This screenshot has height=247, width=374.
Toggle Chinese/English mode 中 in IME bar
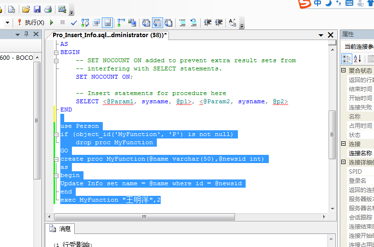[x=318, y=3]
